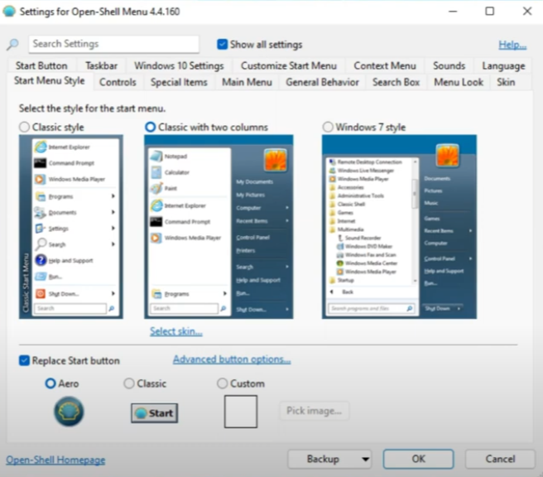Open the Main Menu tab

point(247,82)
